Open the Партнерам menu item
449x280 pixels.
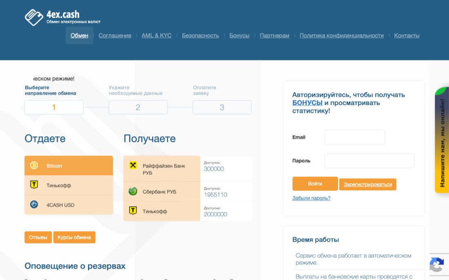tap(275, 35)
